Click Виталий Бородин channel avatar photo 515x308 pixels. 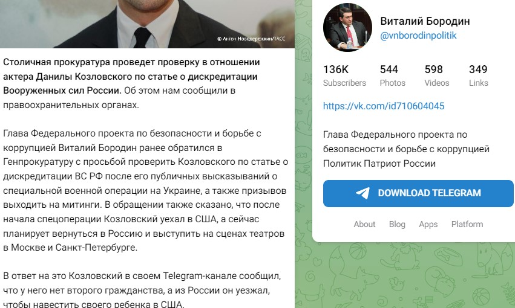click(x=347, y=28)
